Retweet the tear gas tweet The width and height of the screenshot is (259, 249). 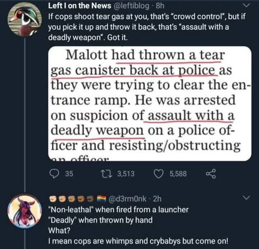click(106, 174)
